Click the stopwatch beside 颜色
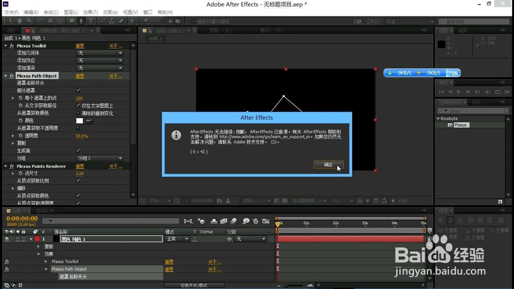The height and width of the screenshot is (289, 514). [x=21, y=121]
